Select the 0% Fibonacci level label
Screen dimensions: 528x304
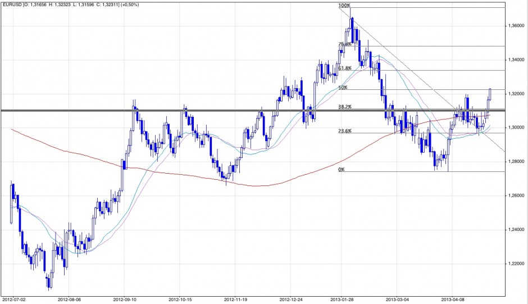coord(341,169)
